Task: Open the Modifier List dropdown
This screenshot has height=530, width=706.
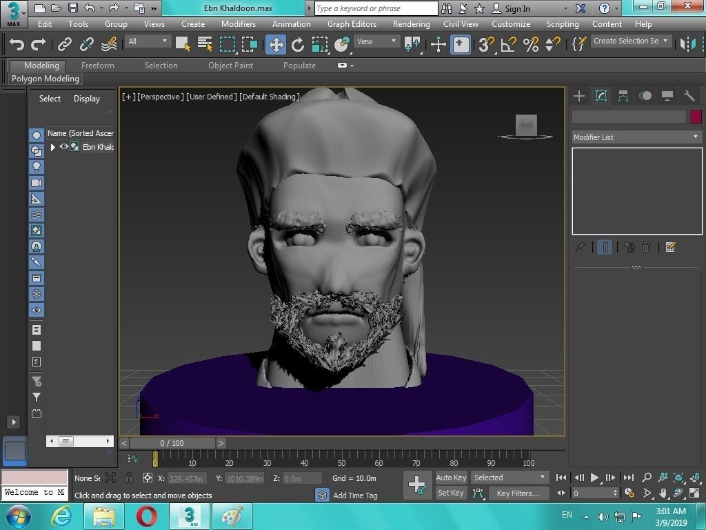Action: 636,137
